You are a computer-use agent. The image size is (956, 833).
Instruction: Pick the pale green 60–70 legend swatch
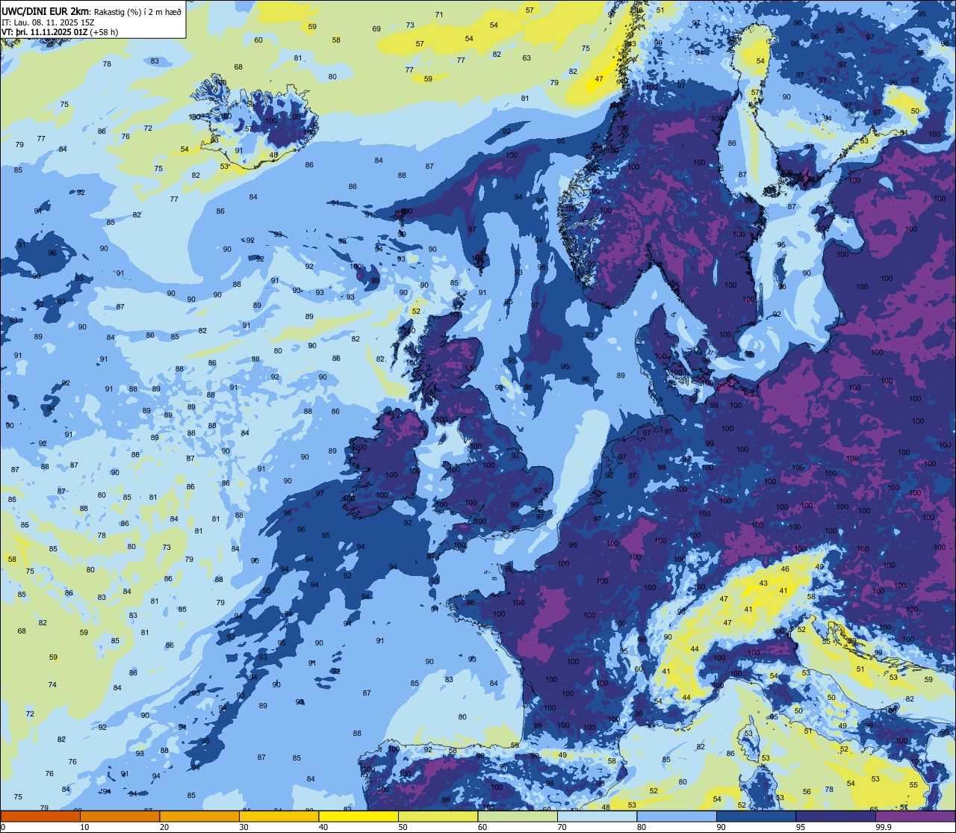(518, 816)
